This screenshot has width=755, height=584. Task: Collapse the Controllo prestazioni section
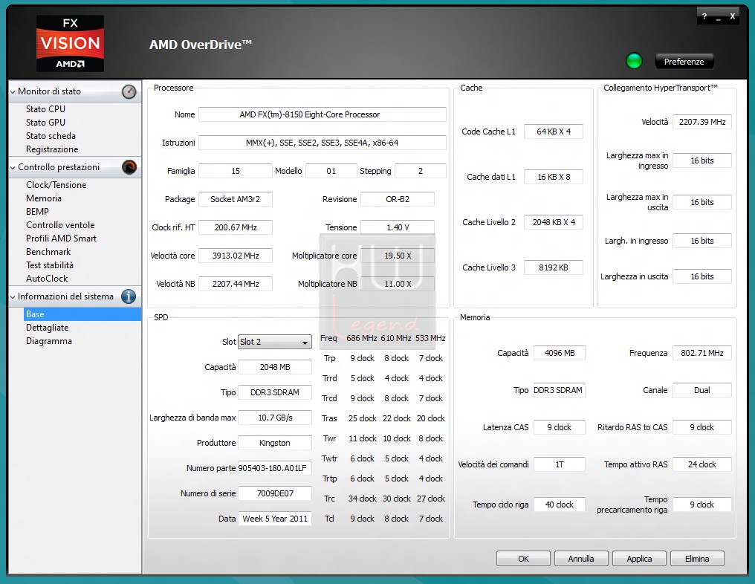coord(13,167)
